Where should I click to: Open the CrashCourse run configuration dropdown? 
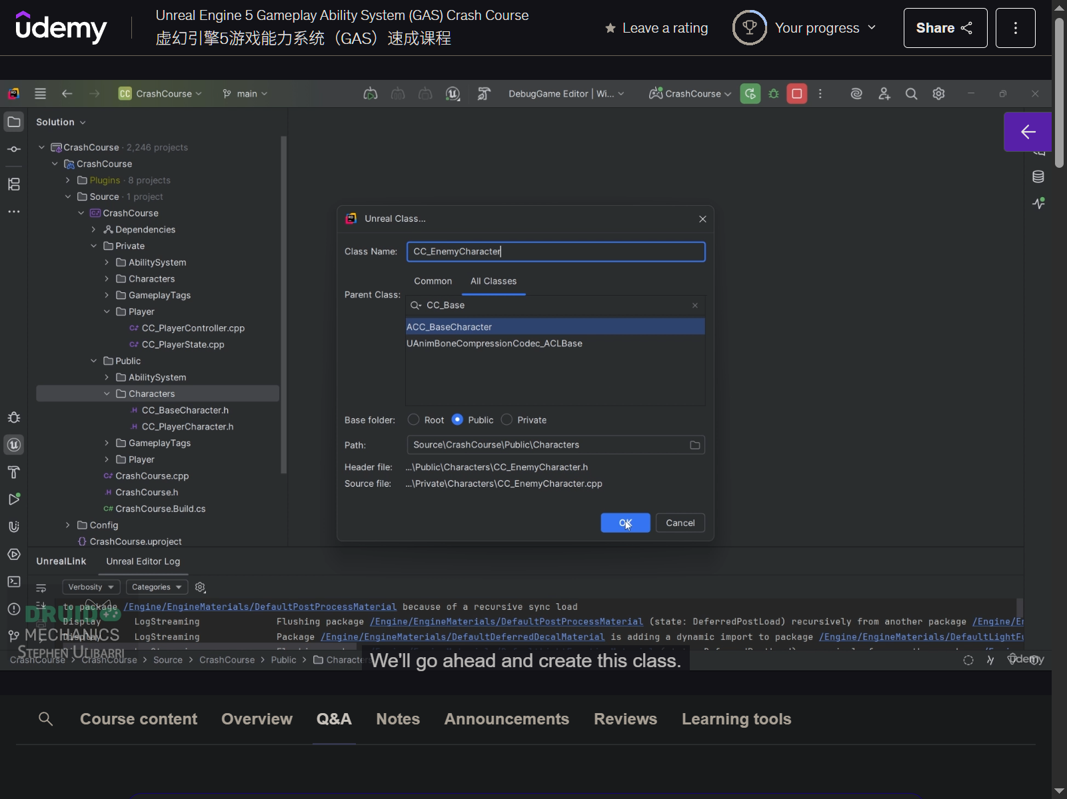pos(690,94)
